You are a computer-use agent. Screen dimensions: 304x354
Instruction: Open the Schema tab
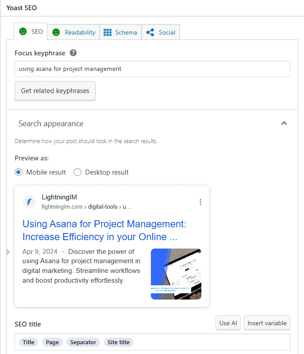click(x=120, y=32)
